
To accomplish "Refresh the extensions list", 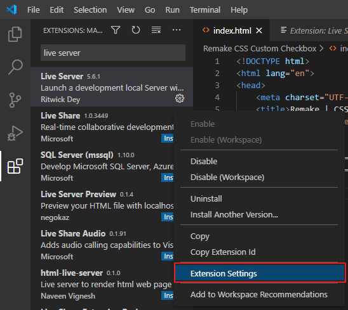I will tap(136, 30).
